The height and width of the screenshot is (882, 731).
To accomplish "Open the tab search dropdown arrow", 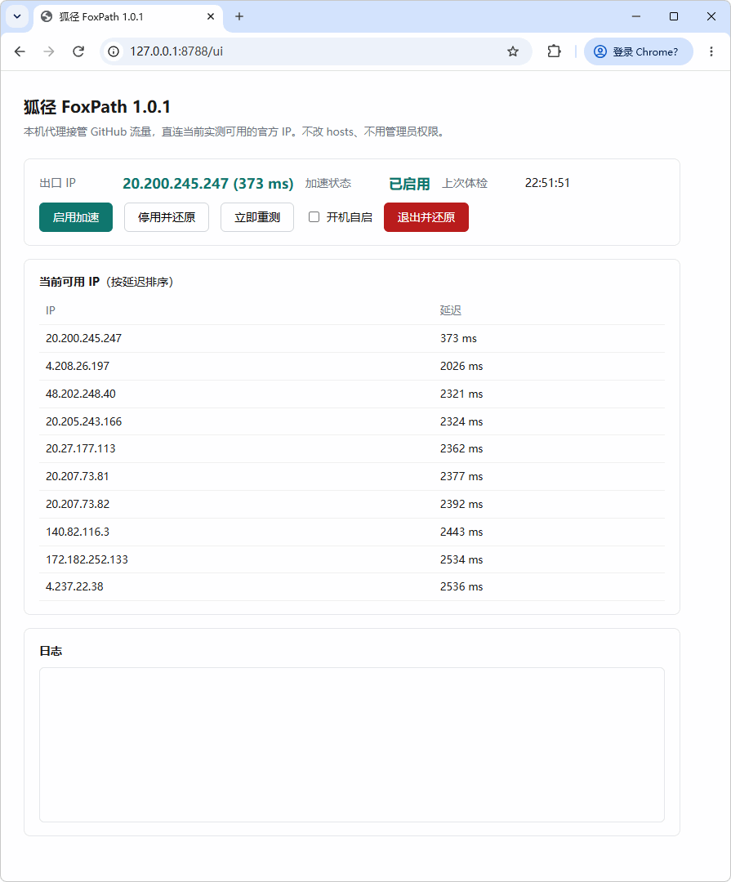I will coord(17,16).
